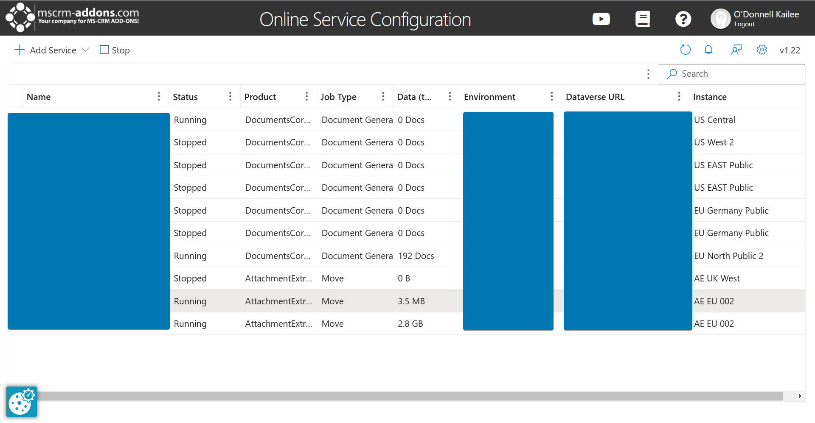Sort by Data column header
Viewport: 815px width, 423px height.
tap(414, 97)
